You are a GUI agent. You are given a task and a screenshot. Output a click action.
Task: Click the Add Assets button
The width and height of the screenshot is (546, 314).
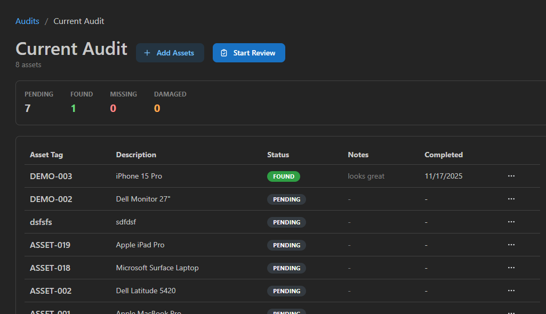coord(170,53)
